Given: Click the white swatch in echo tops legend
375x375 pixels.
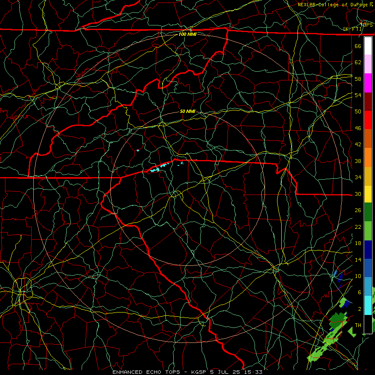Looking at the screenshot, I should [368, 46].
